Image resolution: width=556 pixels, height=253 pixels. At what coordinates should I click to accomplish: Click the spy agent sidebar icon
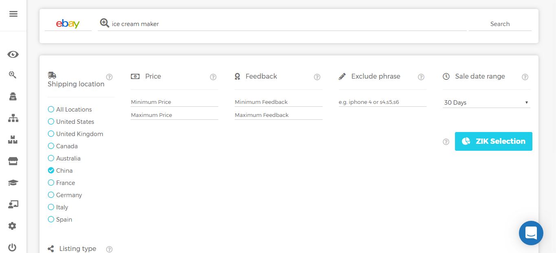[13, 97]
